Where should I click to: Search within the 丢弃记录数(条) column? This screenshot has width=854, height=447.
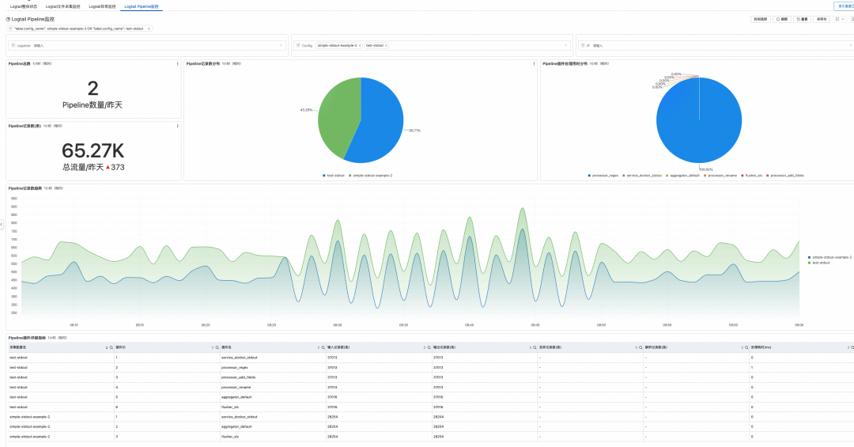click(x=640, y=347)
